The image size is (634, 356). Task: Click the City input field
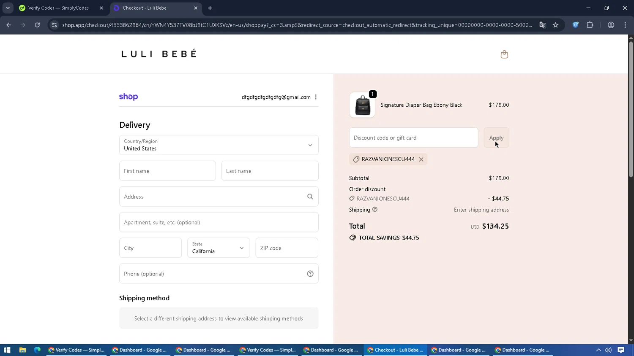tap(150, 248)
